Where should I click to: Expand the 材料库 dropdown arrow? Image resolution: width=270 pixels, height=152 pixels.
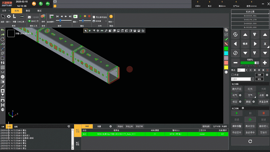click(106, 21)
